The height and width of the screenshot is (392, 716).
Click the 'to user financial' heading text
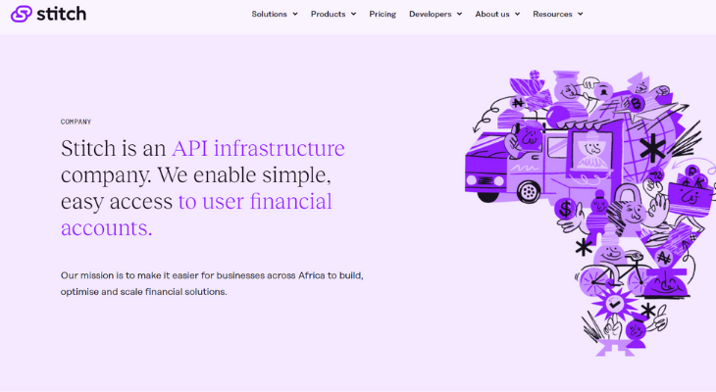255,202
